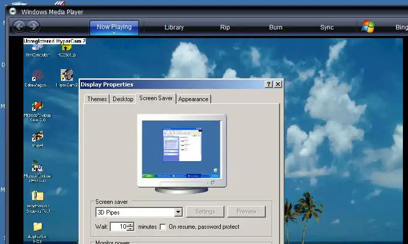The height and width of the screenshot is (244, 408).
Task: Open the Now Playing tab dropdown arrow
Action: [x=114, y=33]
